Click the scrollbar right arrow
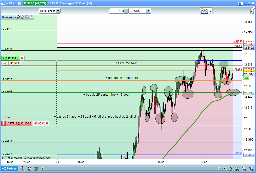 coord(225,169)
